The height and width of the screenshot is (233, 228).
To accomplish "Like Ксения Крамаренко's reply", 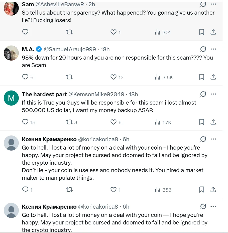I will click(x=113, y=190).
